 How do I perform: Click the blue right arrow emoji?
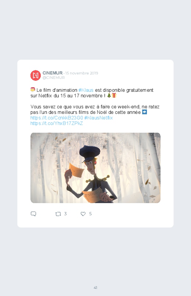[x=144, y=112]
